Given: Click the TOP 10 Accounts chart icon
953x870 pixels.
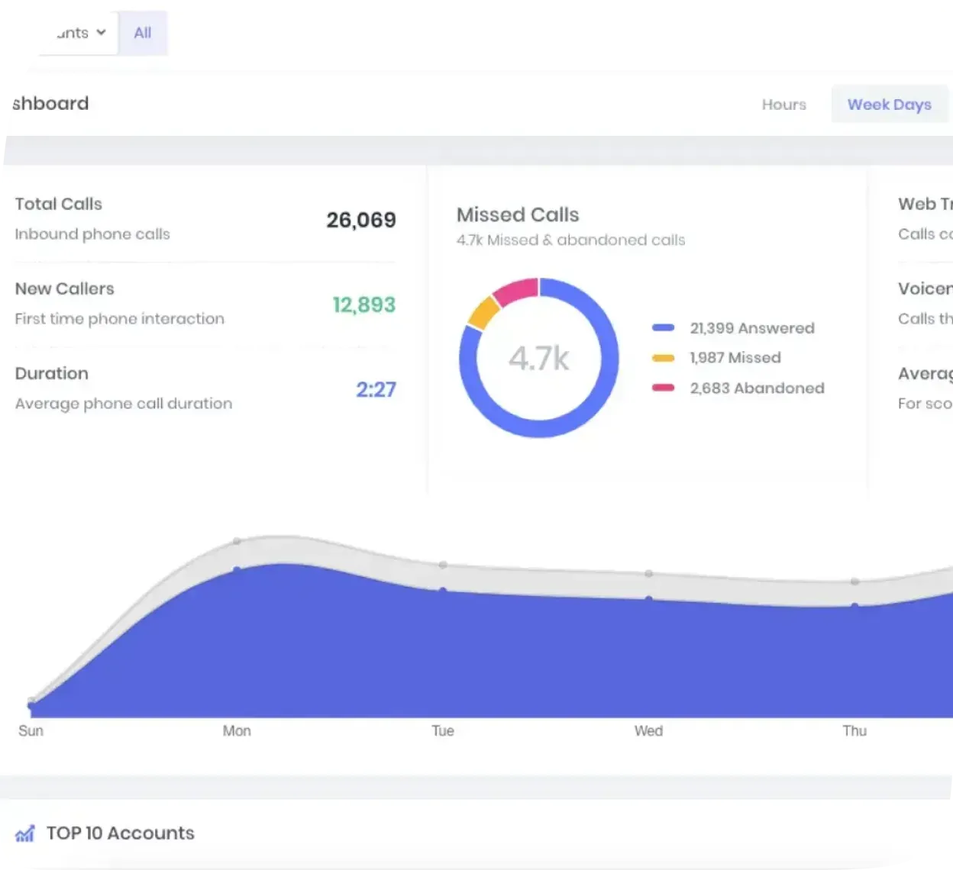Looking at the screenshot, I should [x=25, y=833].
